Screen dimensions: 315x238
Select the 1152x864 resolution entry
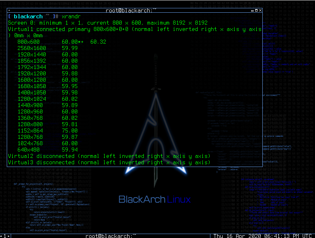click(x=30, y=131)
